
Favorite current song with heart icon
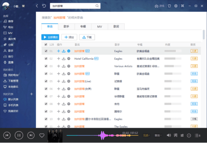[42, 136]
